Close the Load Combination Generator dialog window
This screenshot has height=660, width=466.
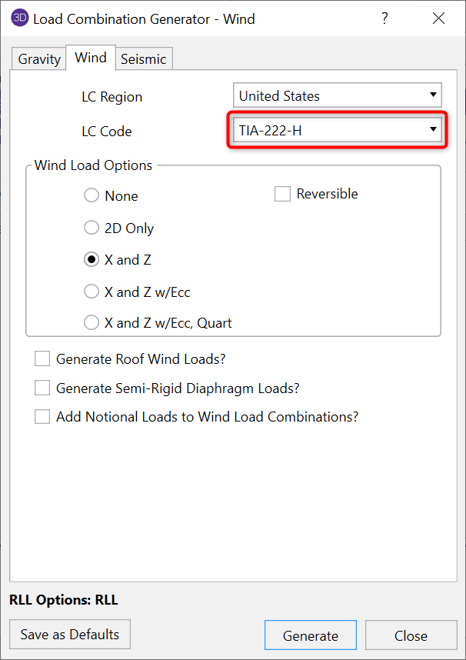[x=439, y=18]
